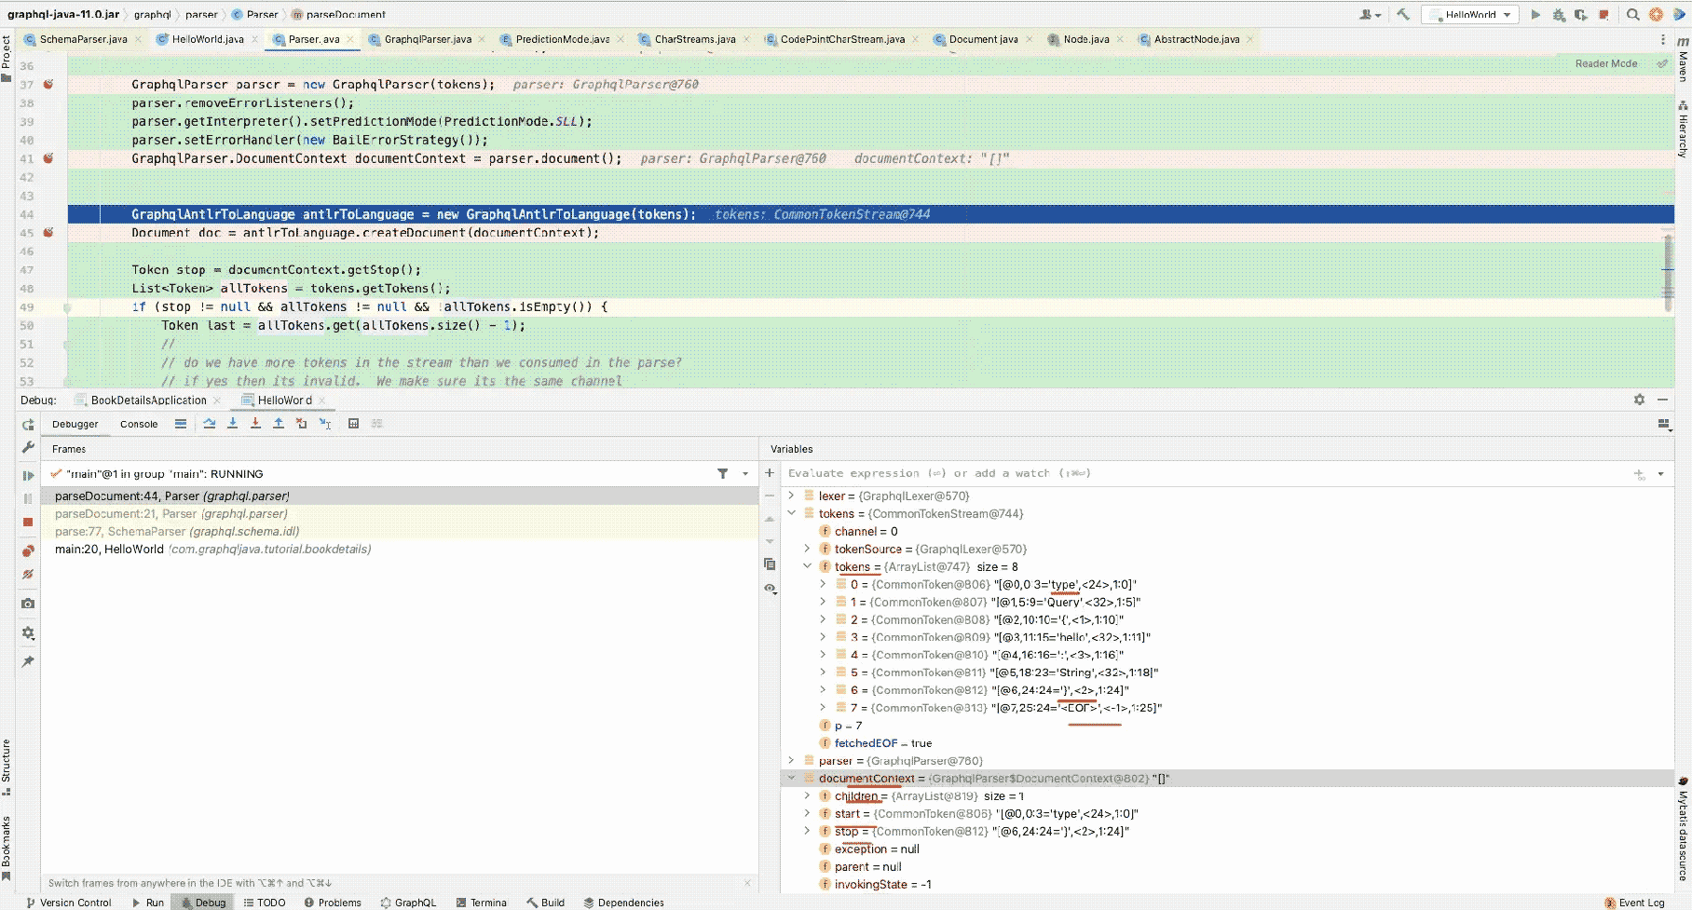1692x910 pixels.
Task: Switch to AbstractNode.java editor tab
Action: point(1196,39)
